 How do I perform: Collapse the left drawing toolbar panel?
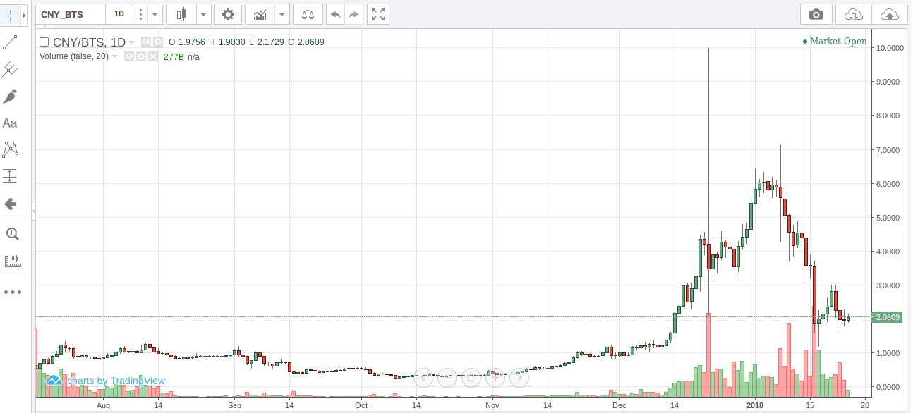point(32,211)
